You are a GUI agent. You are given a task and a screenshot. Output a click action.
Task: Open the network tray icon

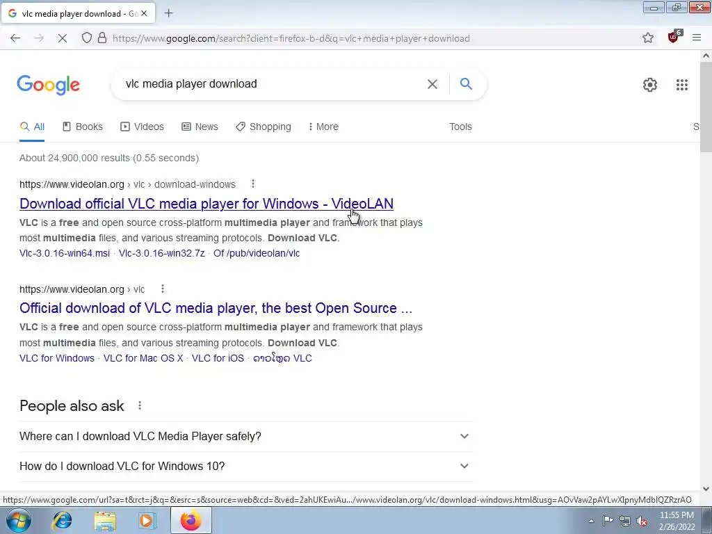[x=625, y=521]
